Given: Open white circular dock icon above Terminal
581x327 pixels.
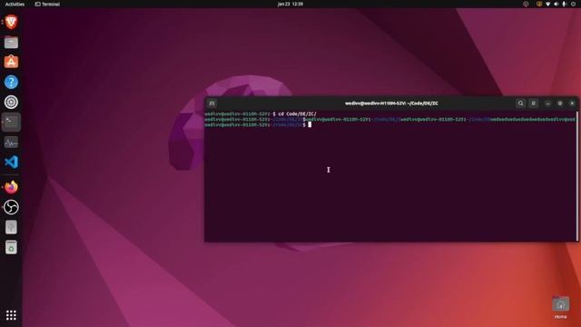Looking at the screenshot, I should (11, 102).
